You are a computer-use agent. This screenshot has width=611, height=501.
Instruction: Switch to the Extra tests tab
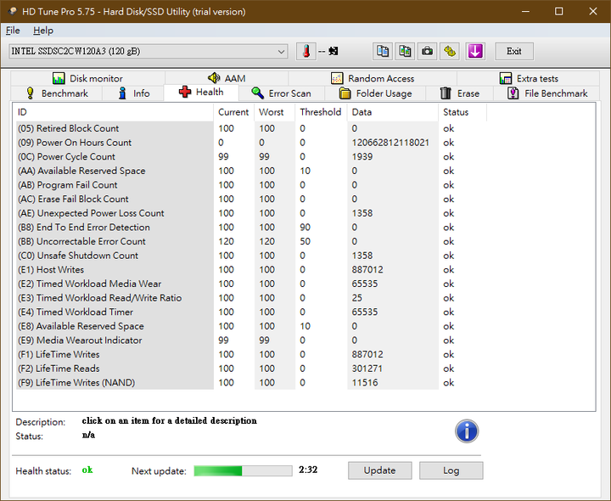click(529, 78)
